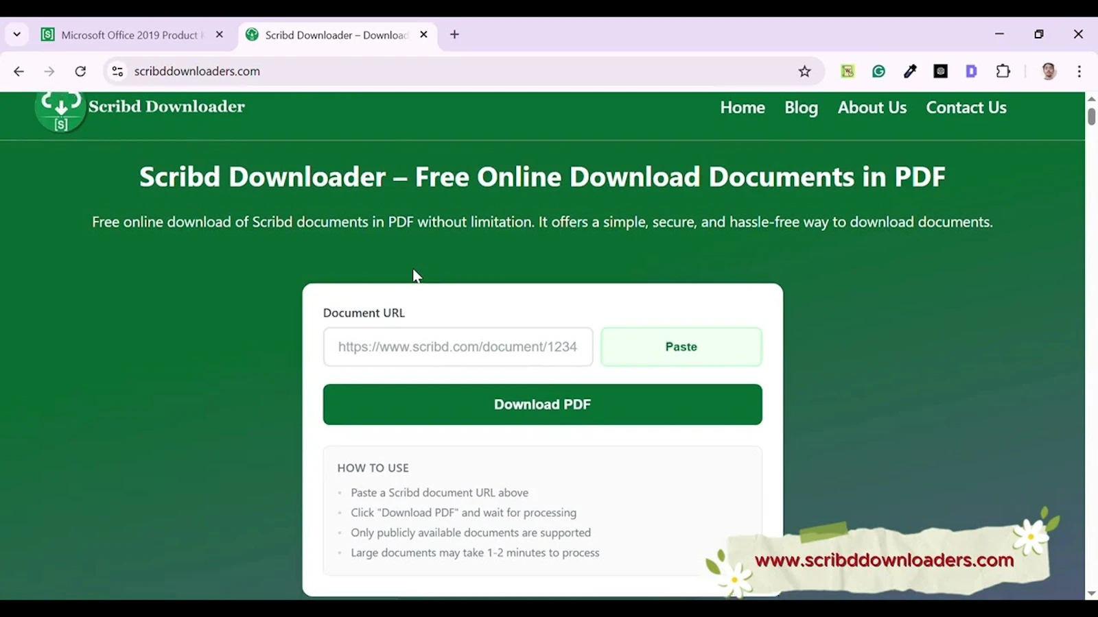Click the subtitle starting 'Free online download of Scribd'
The image size is (1098, 617).
[542, 222]
